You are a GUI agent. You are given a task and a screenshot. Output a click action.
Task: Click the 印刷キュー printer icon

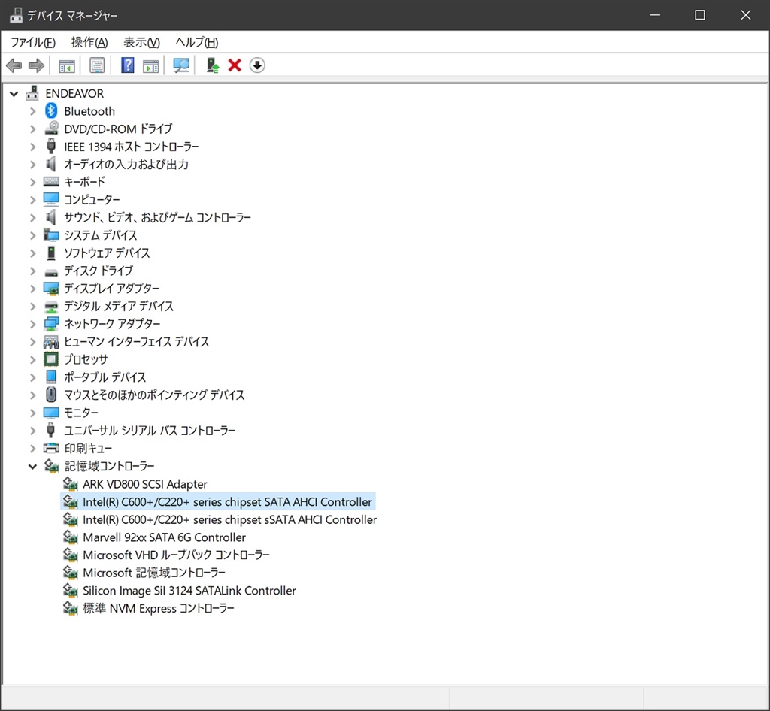[51, 448]
